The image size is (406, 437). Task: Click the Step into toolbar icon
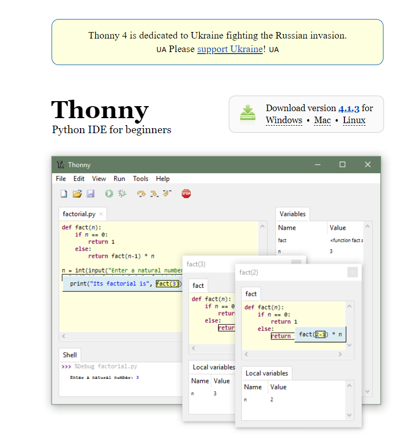click(154, 193)
